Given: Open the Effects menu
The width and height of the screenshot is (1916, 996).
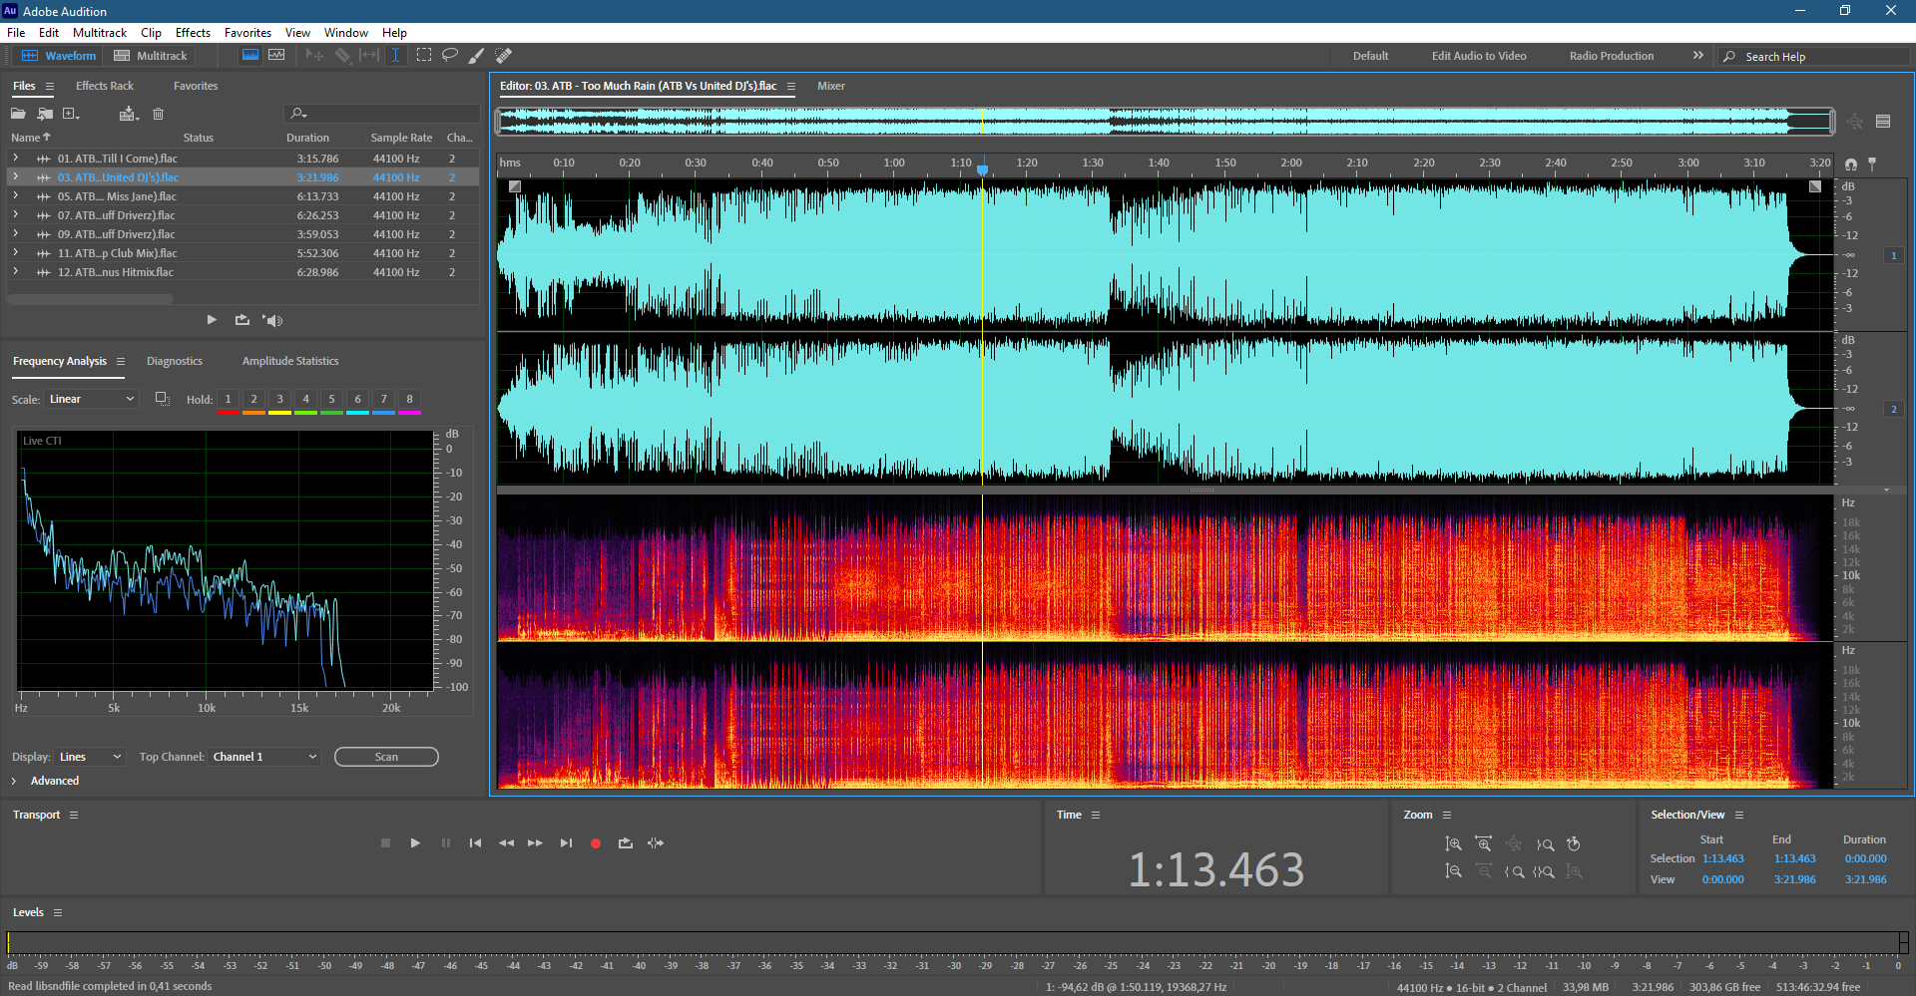Looking at the screenshot, I should click(193, 33).
